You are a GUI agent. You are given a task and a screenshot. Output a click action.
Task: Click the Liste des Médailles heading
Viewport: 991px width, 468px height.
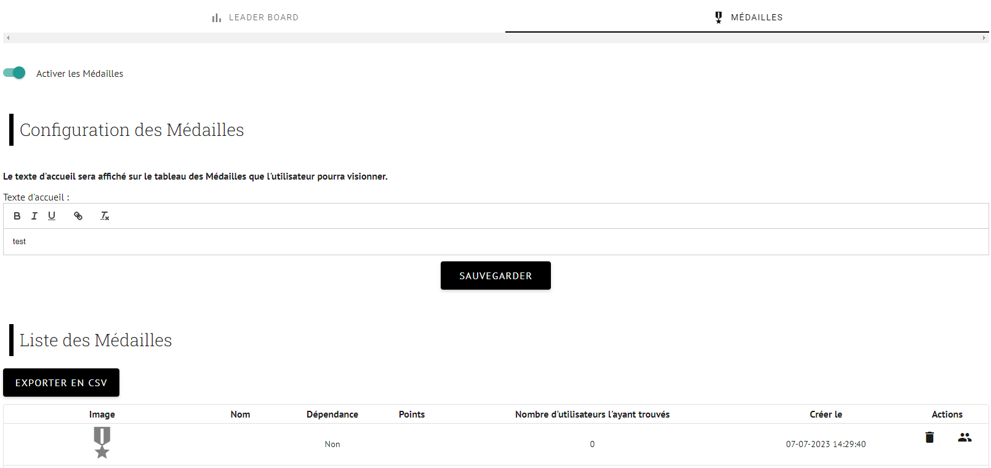[x=95, y=340]
